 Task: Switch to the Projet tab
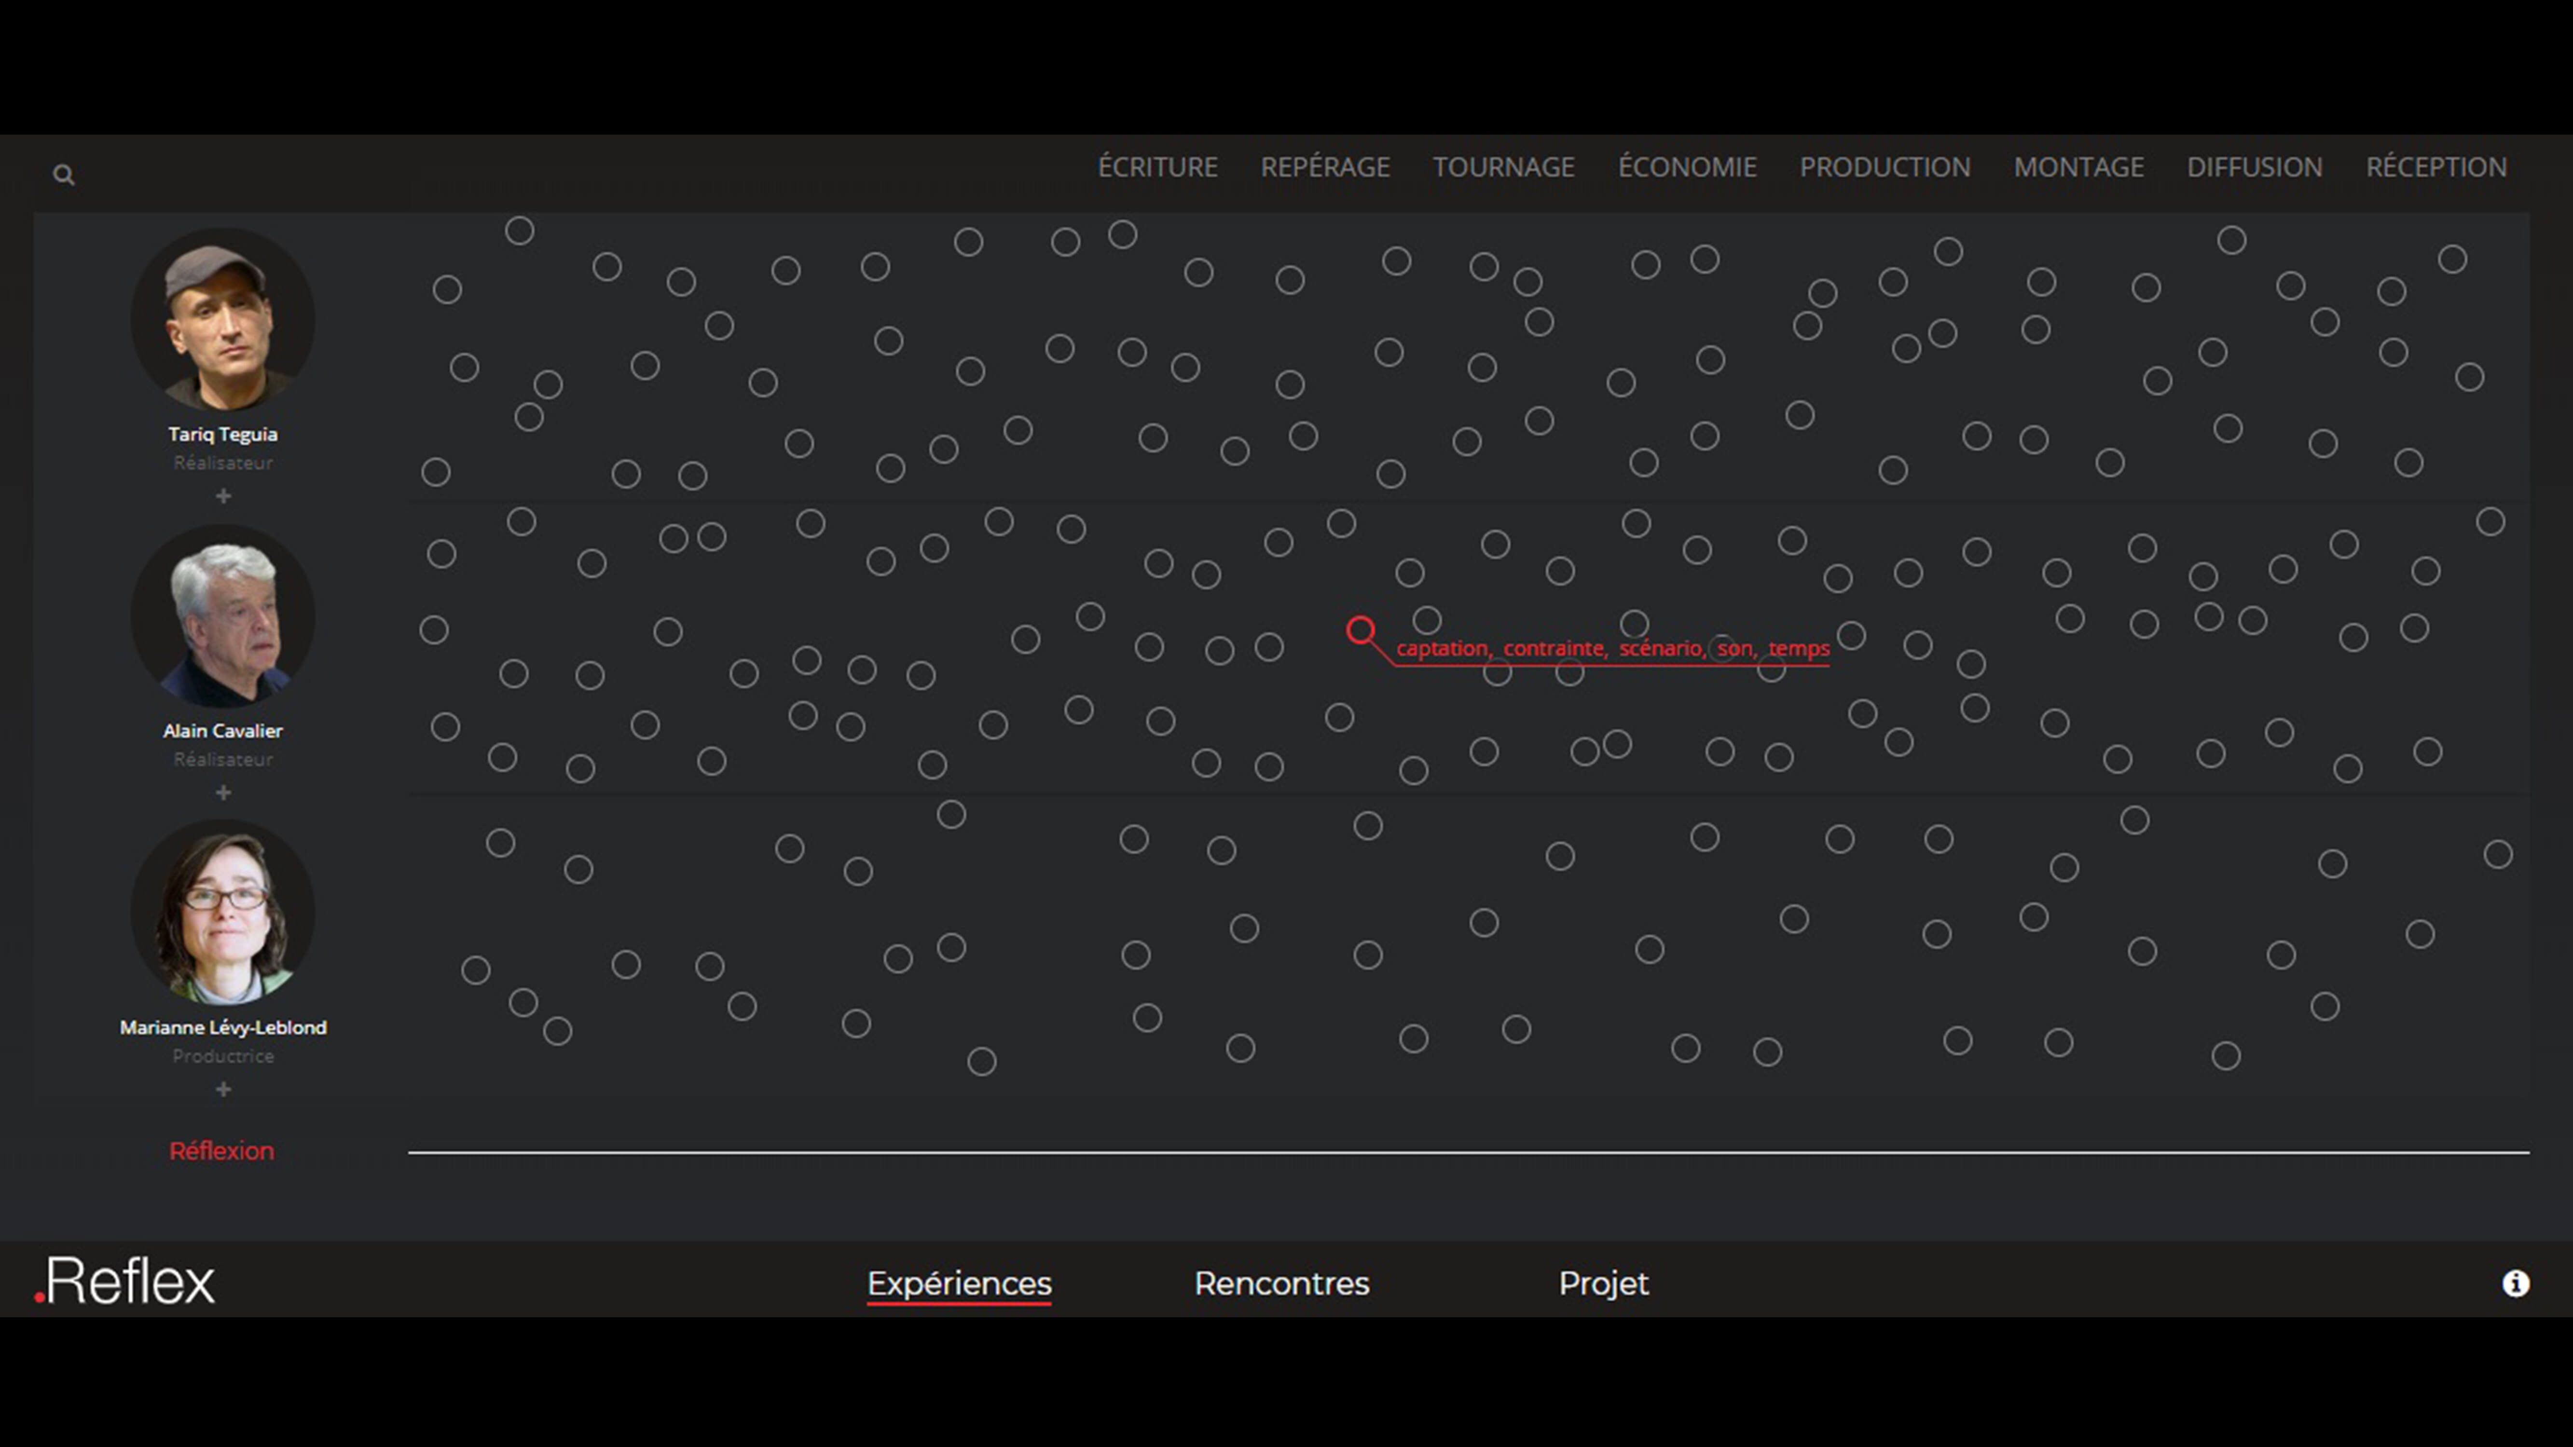tap(1603, 1284)
